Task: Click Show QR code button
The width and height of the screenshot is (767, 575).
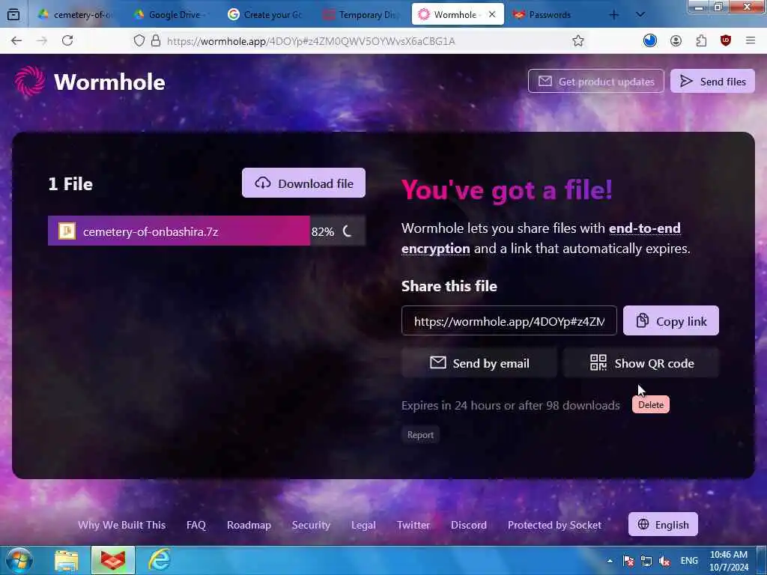Action: tap(641, 363)
